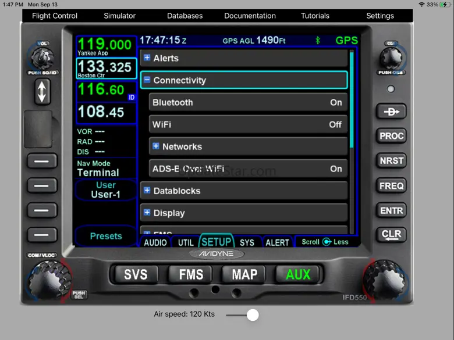Click the COM/VLOC dual knob
This screenshot has height=340, width=454.
(x=49, y=281)
